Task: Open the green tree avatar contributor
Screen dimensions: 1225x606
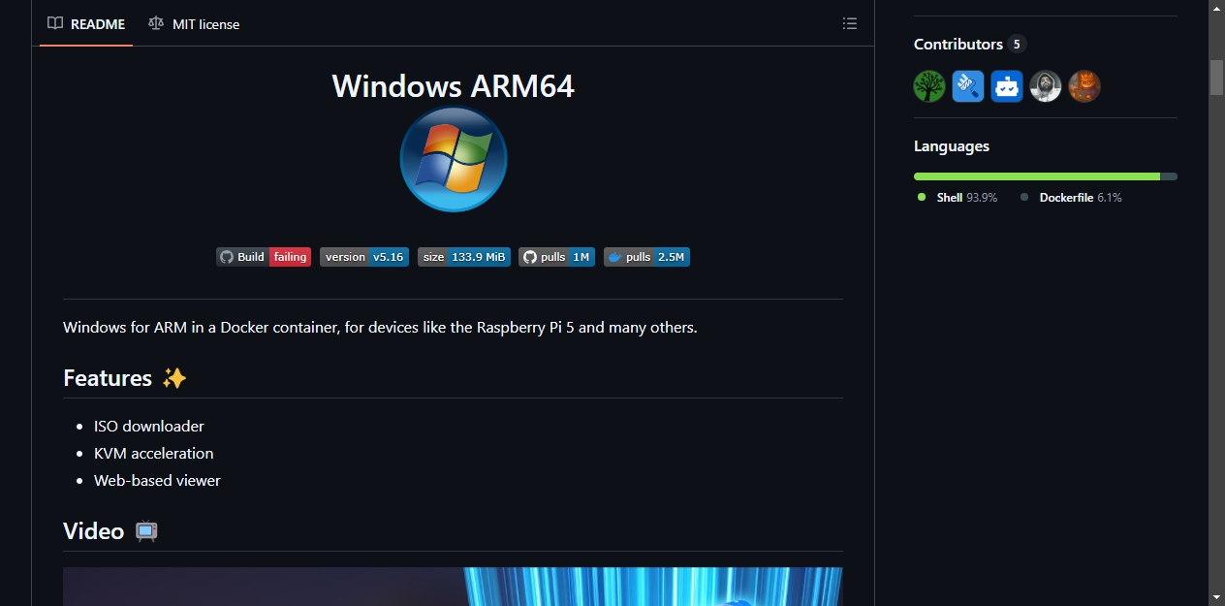Action: [929, 86]
